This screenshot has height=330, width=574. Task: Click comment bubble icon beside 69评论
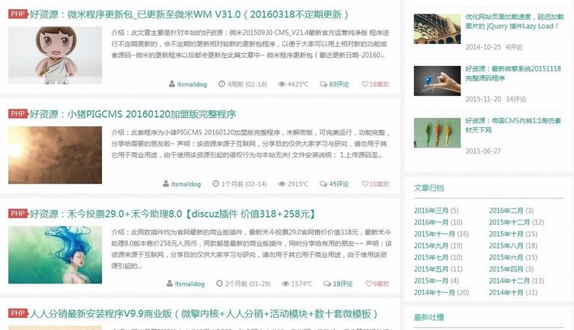pyautogui.click(x=324, y=84)
